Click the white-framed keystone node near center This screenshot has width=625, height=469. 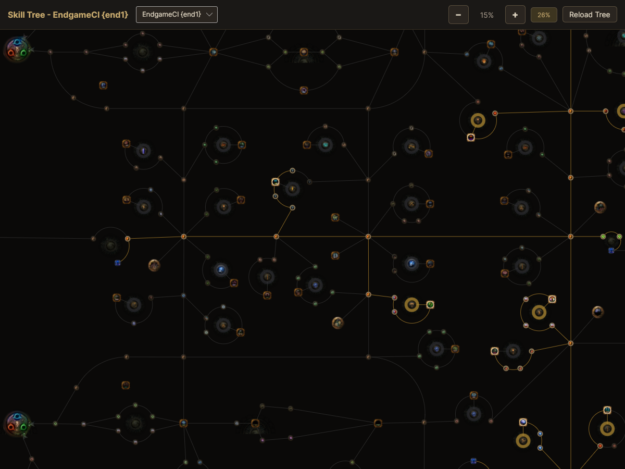click(277, 181)
